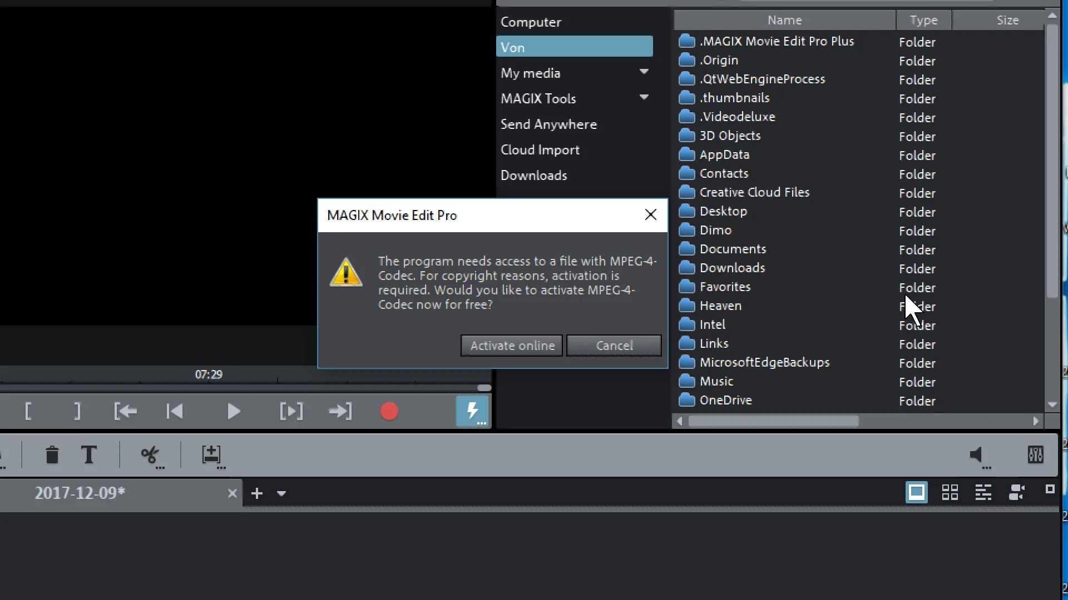The width and height of the screenshot is (1068, 600).
Task: Click the trash delete icon
Action: (x=52, y=455)
